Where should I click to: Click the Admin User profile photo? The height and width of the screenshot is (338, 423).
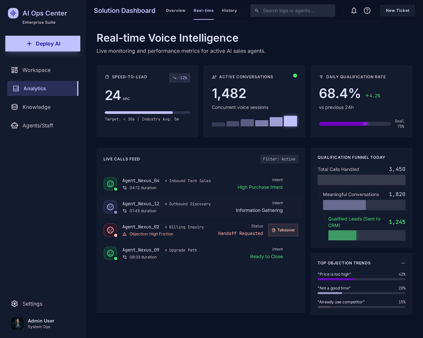coord(17,323)
